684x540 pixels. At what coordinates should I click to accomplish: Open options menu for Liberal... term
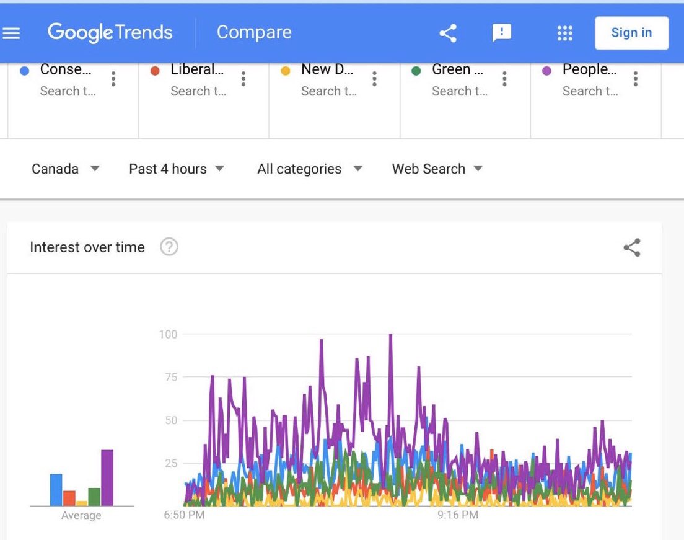coord(243,79)
